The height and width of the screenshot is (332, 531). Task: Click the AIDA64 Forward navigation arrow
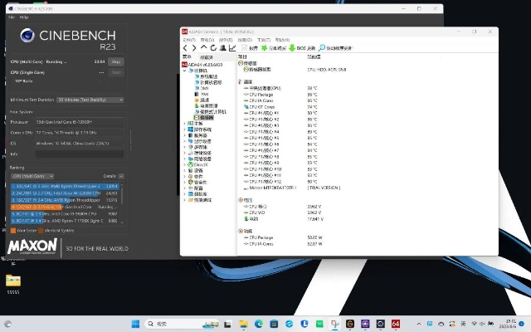click(193, 48)
